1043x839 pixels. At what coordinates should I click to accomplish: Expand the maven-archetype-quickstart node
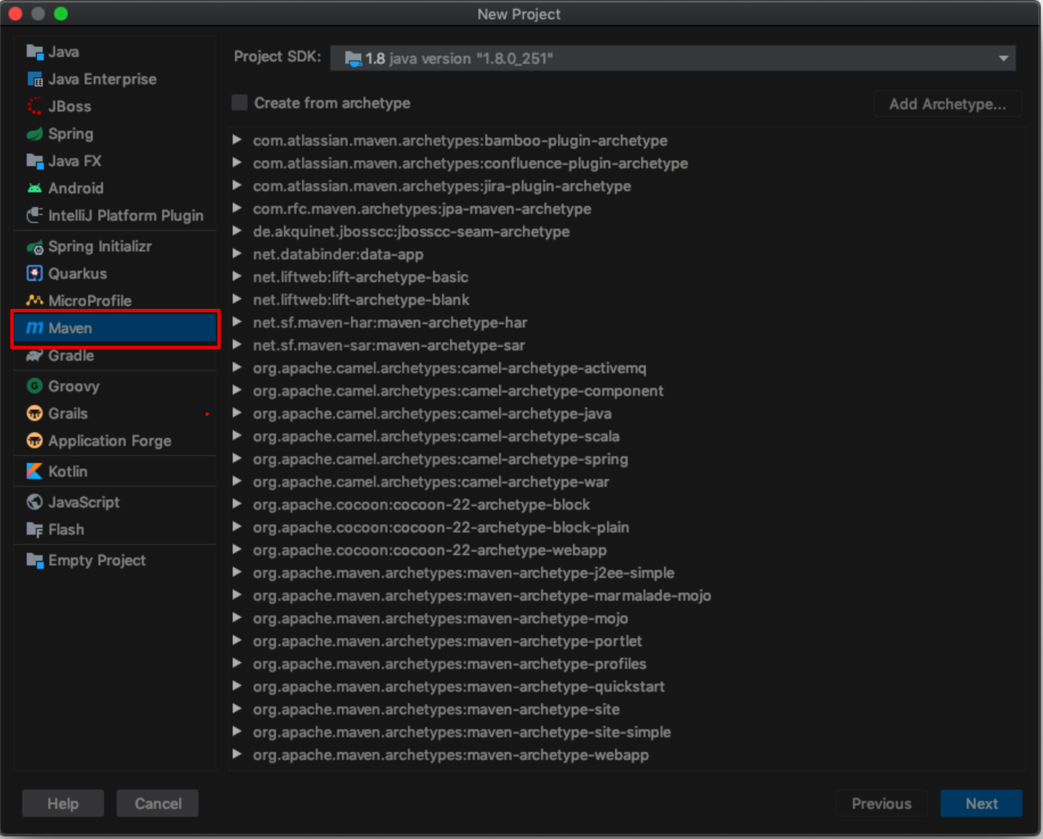click(237, 686)
